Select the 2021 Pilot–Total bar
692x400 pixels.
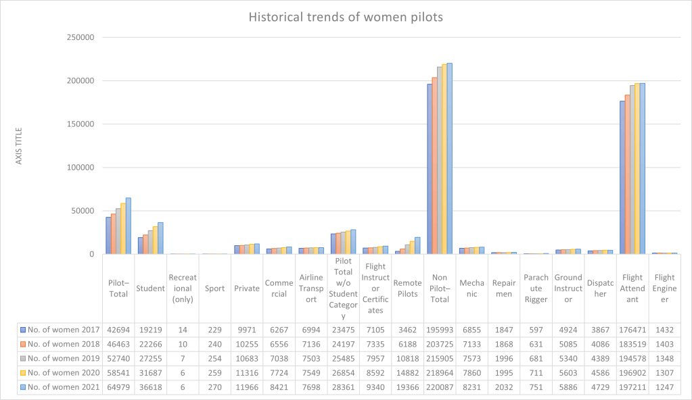pyautogui.click(x=128, y=226)
